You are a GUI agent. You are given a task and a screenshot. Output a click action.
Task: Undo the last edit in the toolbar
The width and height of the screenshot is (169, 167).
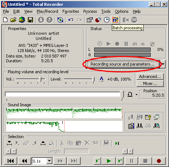(71, 19)
